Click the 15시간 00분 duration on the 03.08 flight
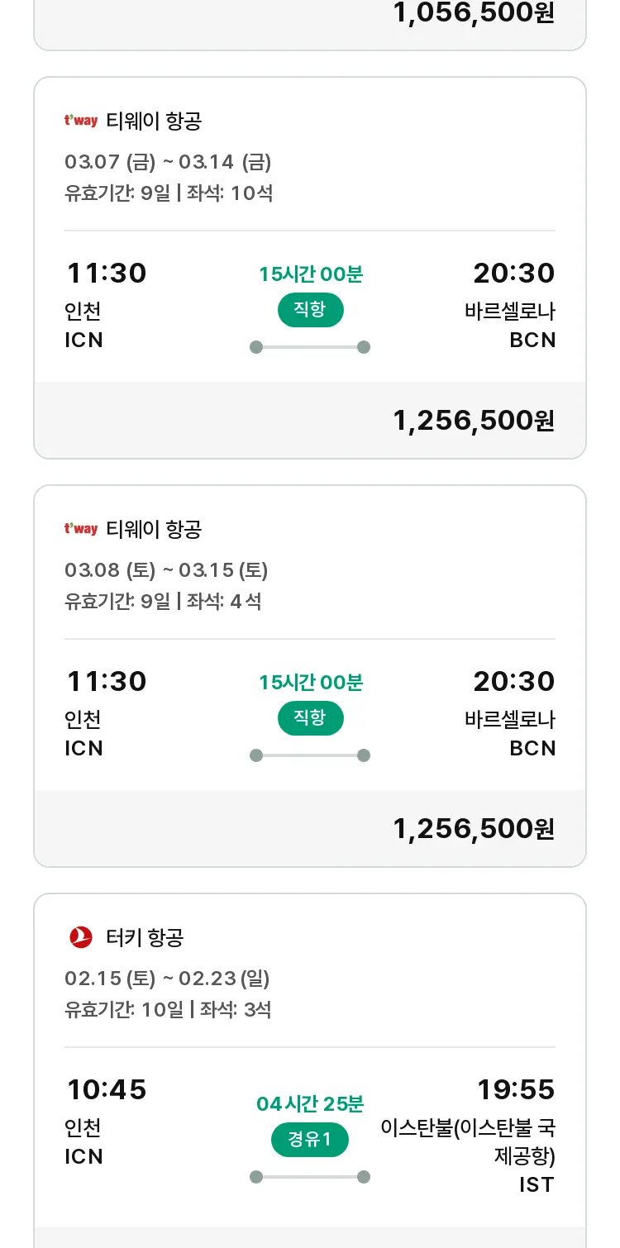Image resolution: width=620 pixels, height=1248 pixels. (311, 683)
